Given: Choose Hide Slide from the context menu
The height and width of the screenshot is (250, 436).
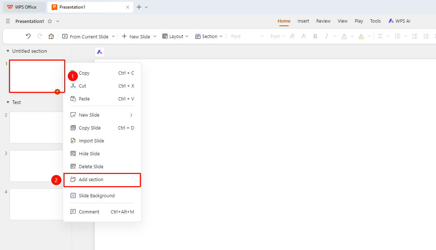Looking at the screenshot, I should tap(102, 154).
